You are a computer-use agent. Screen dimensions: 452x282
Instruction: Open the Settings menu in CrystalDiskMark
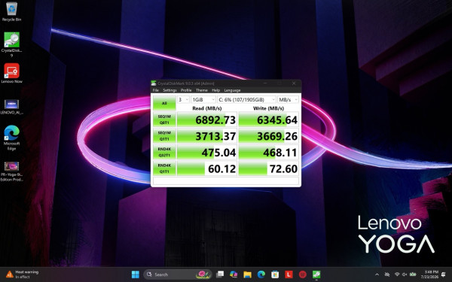pyautogui.click(x=169, y=90)
